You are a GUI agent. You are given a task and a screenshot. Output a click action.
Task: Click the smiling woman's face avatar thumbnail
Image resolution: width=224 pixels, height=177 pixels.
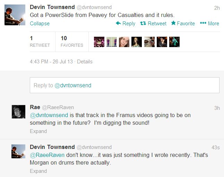[124, 42]
